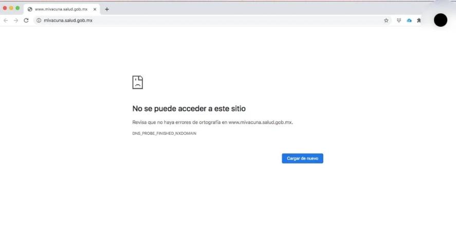View site information icon beside the URL
456x239 pixels.
coord(39,21)
